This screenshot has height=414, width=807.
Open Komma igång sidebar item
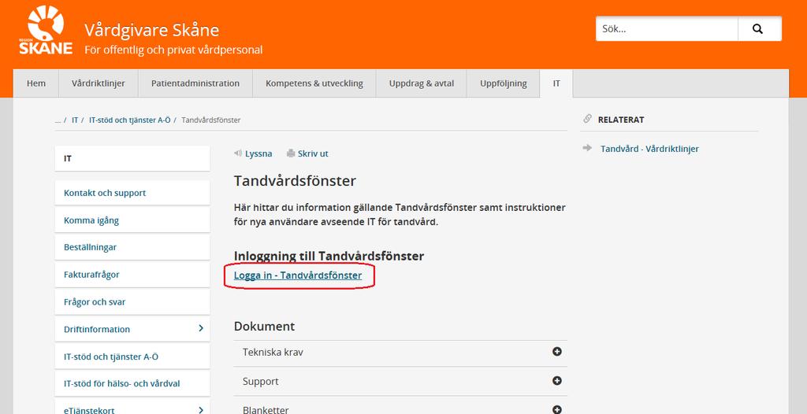point(132,220)
